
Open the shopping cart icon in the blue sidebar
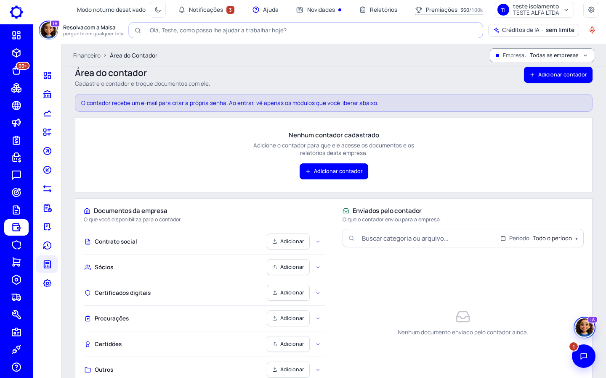coord(16,262)
